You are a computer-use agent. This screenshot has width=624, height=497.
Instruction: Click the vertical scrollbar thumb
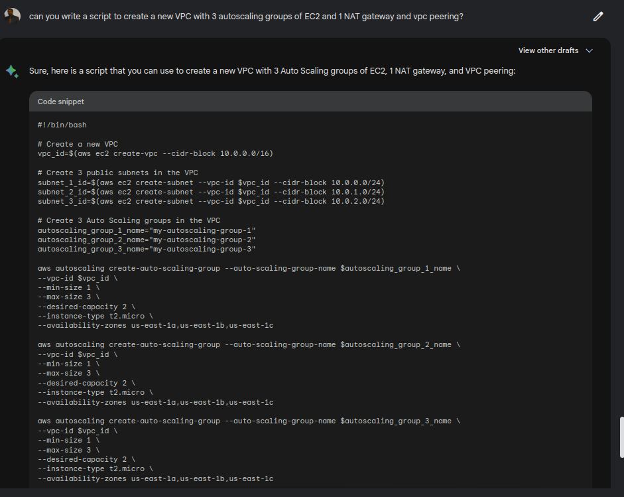621,437
